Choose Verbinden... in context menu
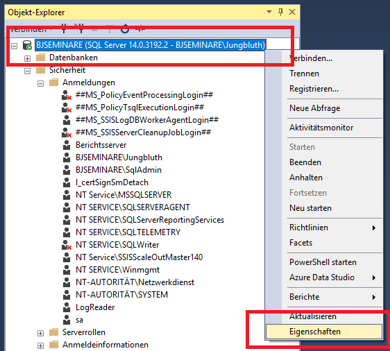This screenshot has width=390, height=351. pyautogui.click(x=311, y=58)
